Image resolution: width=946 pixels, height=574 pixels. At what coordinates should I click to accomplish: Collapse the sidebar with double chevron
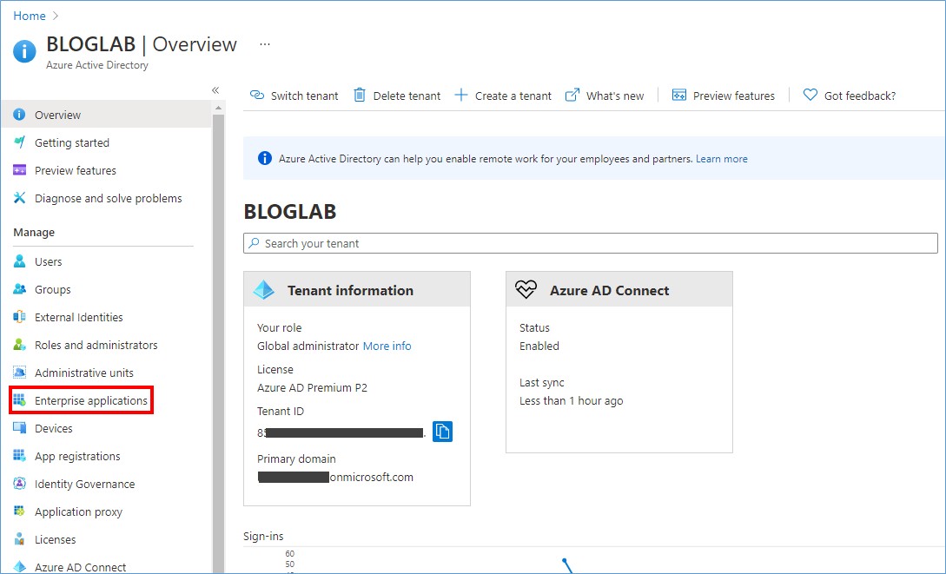pyautogui.click(x=215, y=90)
